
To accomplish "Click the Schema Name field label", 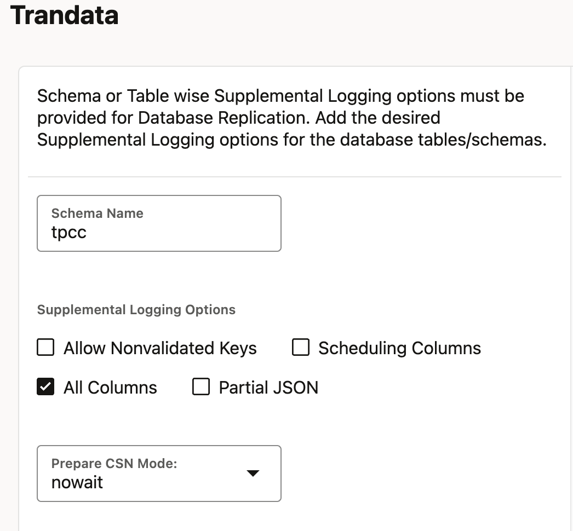I will click(97, 213).
